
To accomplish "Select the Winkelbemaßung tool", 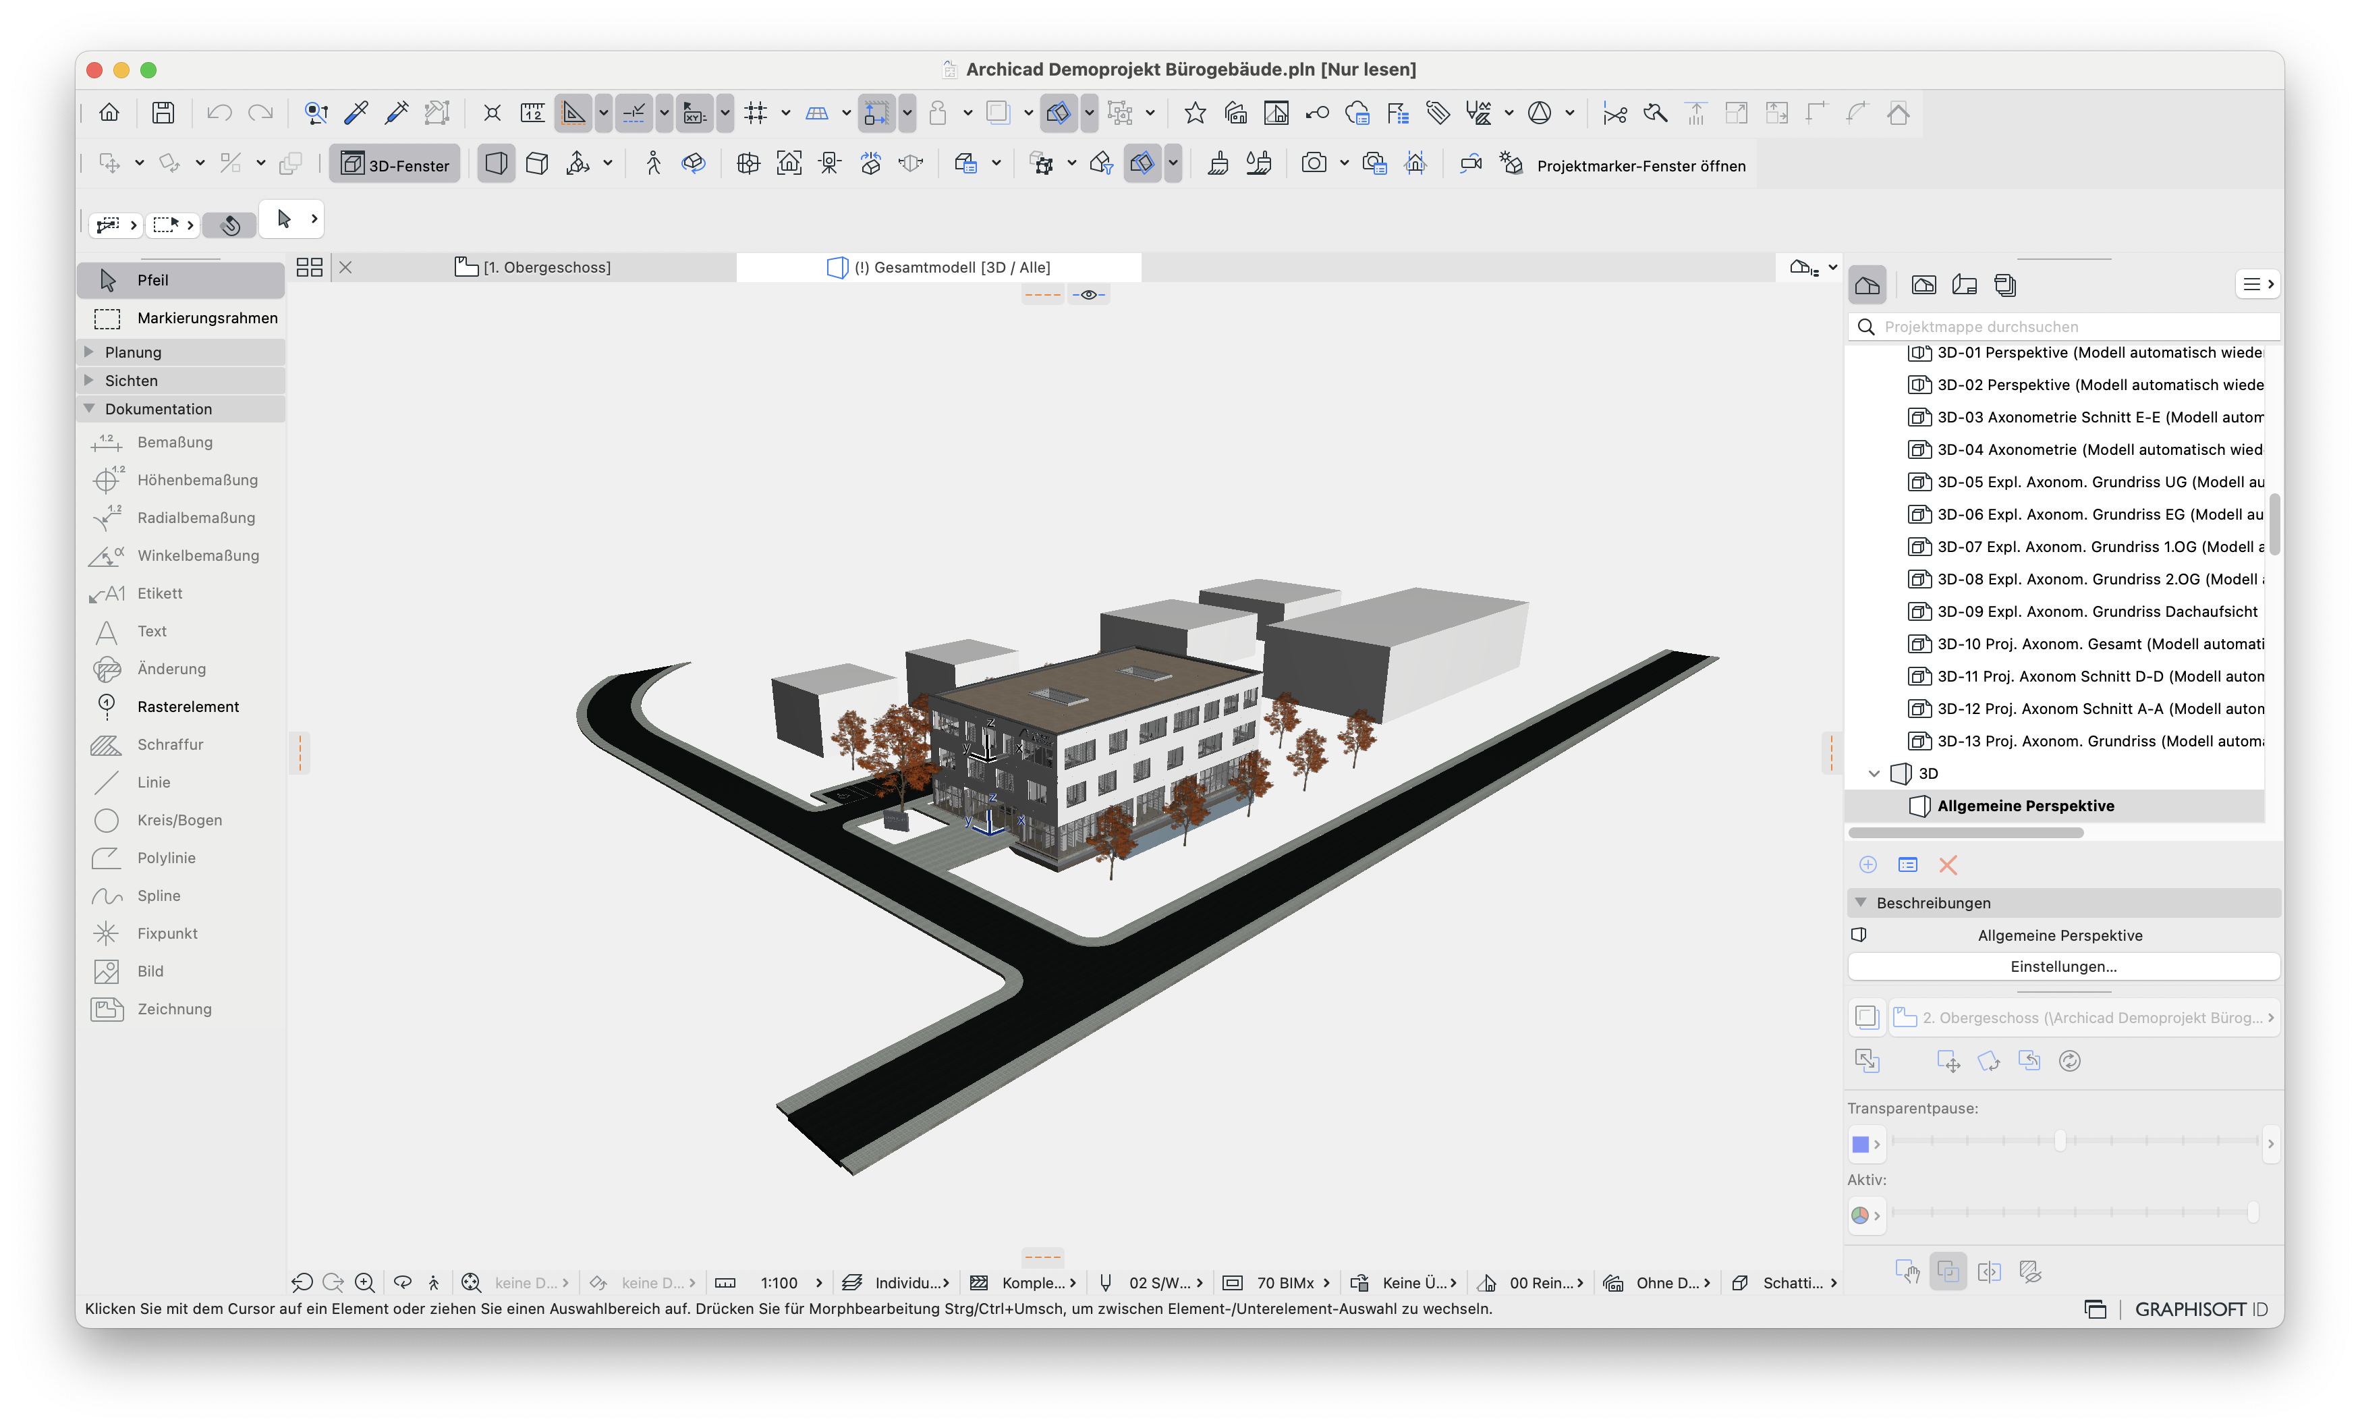I will point(181,555).
